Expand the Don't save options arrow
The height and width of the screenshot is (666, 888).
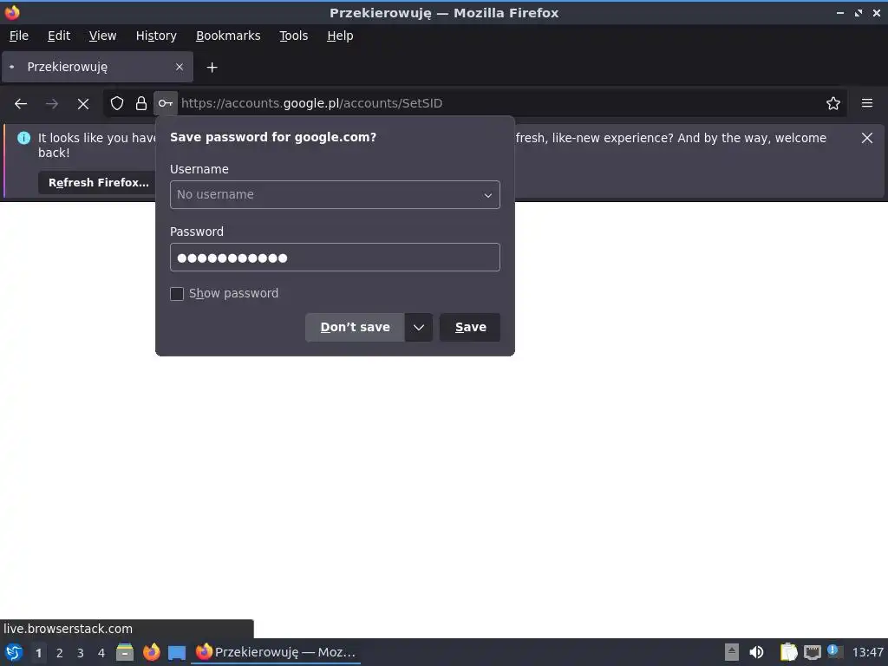coord(419,327)
